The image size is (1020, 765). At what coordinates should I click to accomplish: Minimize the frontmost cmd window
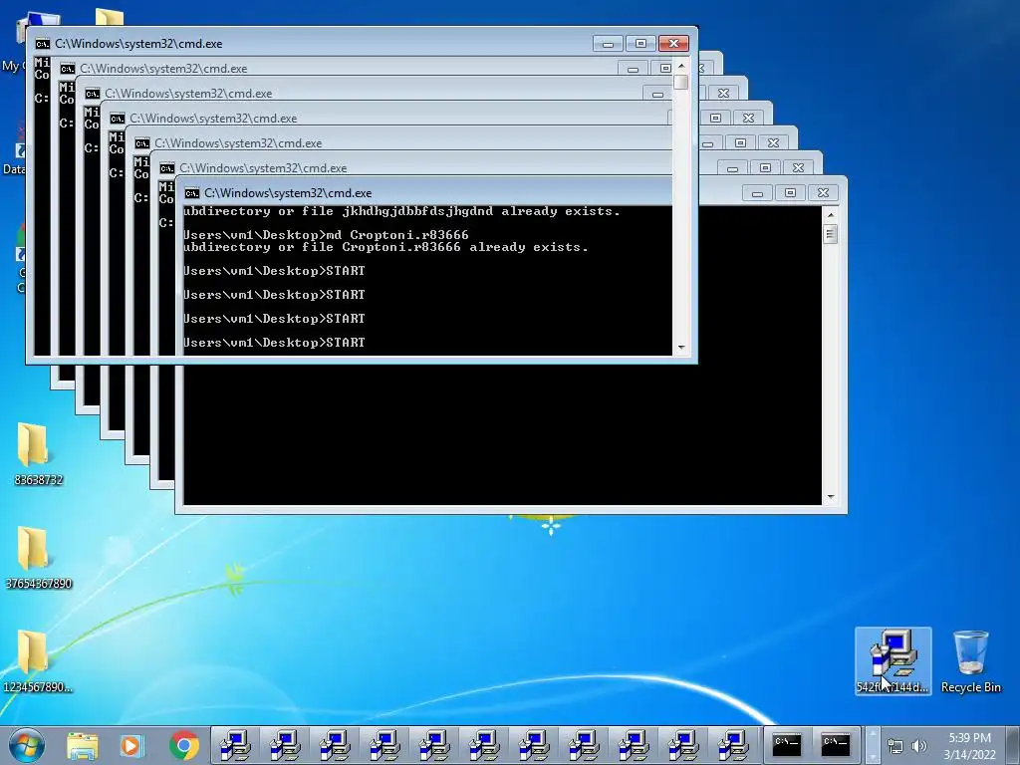(x=608, y=44)
